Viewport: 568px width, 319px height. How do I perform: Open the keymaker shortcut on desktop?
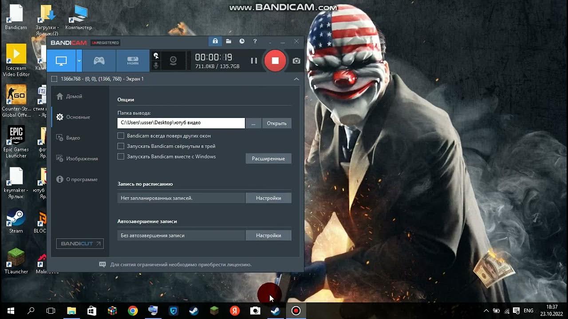click(16, 183)
